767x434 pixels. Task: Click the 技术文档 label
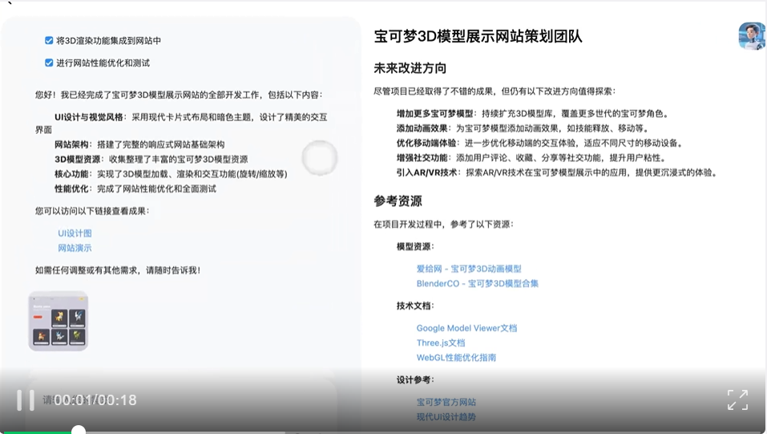414,306
